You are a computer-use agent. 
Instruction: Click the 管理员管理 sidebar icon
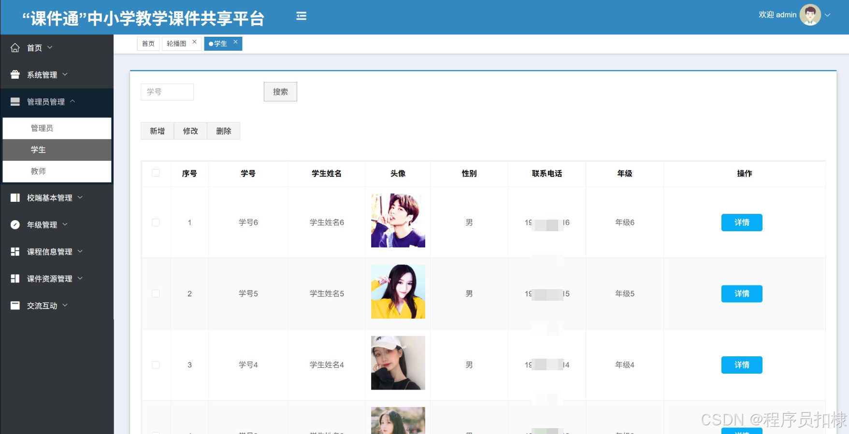15,101
